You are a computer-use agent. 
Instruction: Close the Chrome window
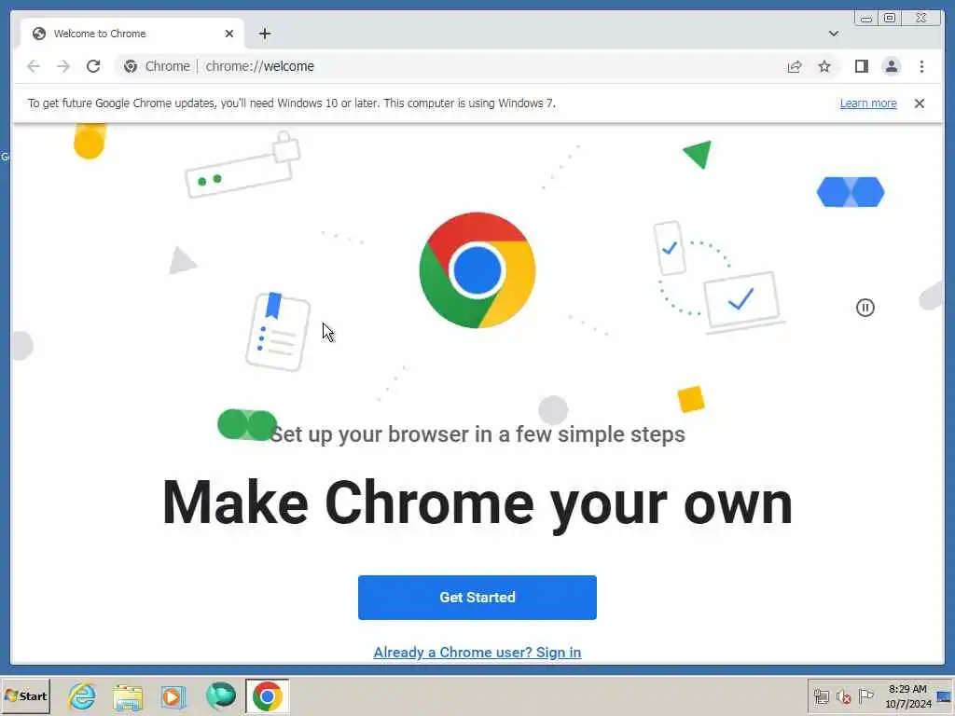tap(921, 19)
